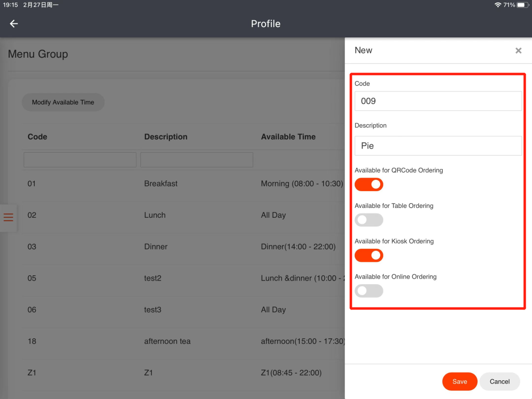Image resolution: width=532 pixels, height=399 pixels.
Task: Select the Dinner menu group row
Action: coord(156,247)
